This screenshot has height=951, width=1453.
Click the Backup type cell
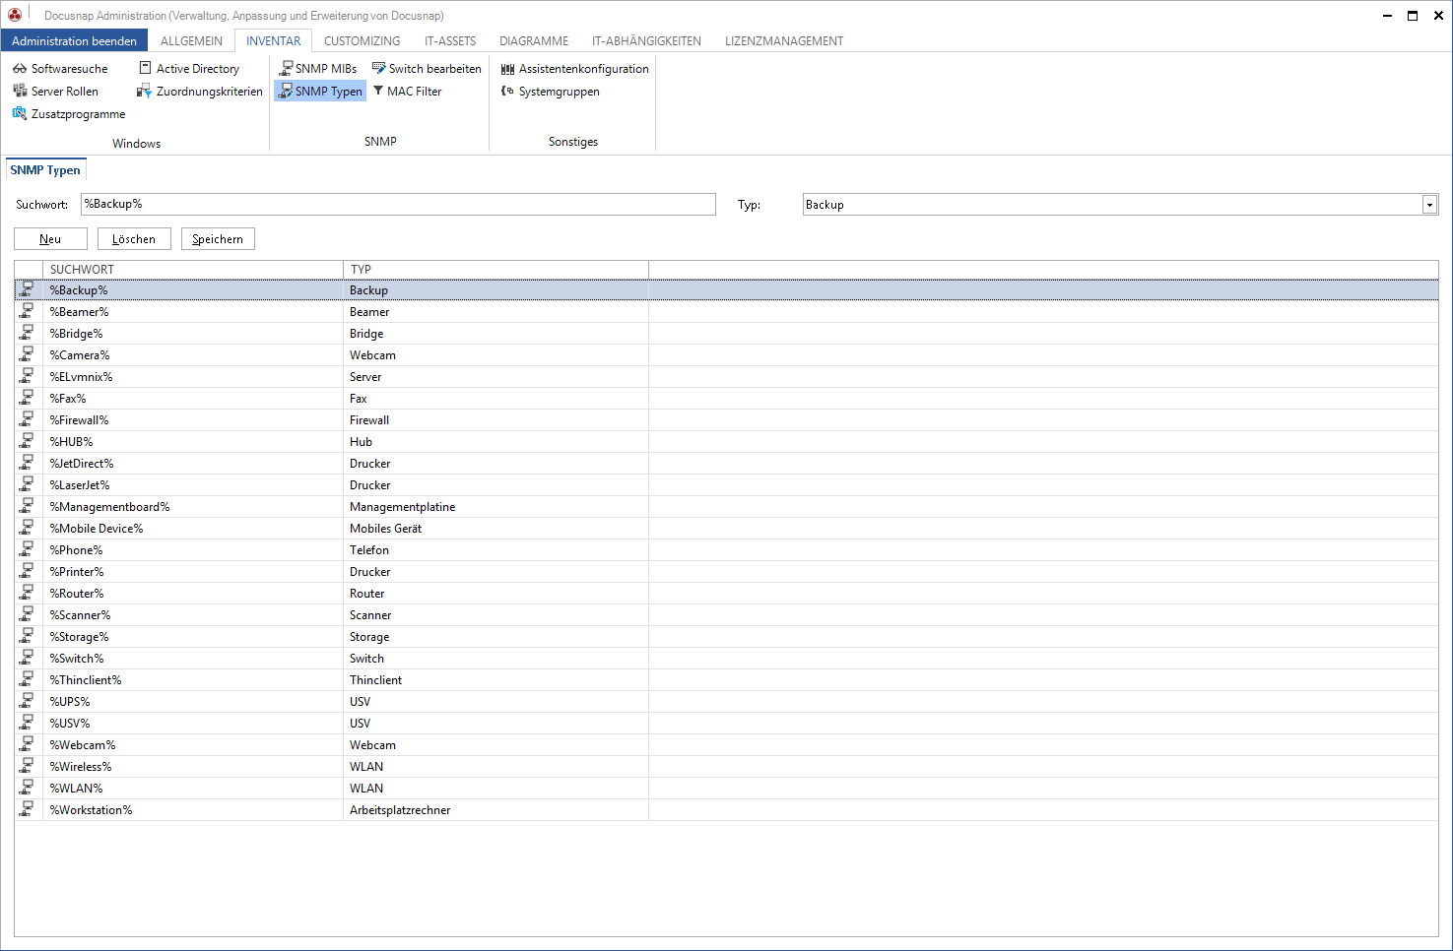tap(496, 290)
